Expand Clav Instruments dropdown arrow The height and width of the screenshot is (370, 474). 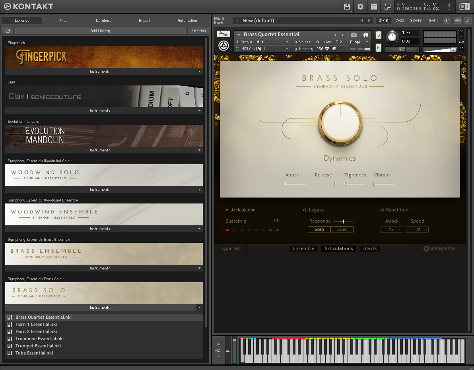click(x=199, y=111)
